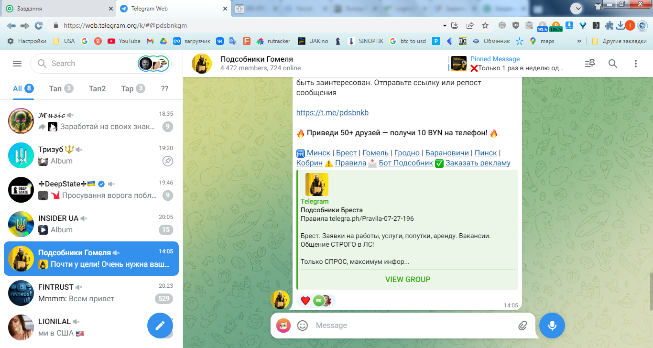
Task: Open the Гродно city link
Action: coord(407,153)
